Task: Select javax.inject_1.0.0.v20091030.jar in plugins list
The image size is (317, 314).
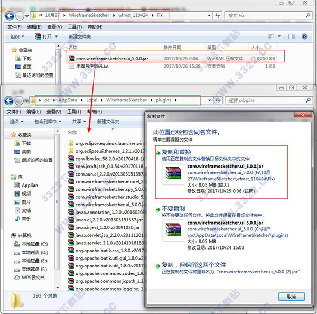Action: pos(104,228)
